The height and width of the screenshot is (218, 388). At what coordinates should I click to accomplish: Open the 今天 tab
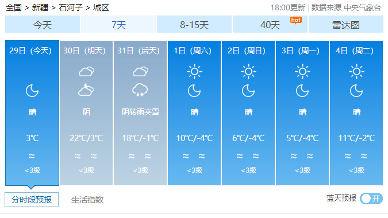pos(43,25)
